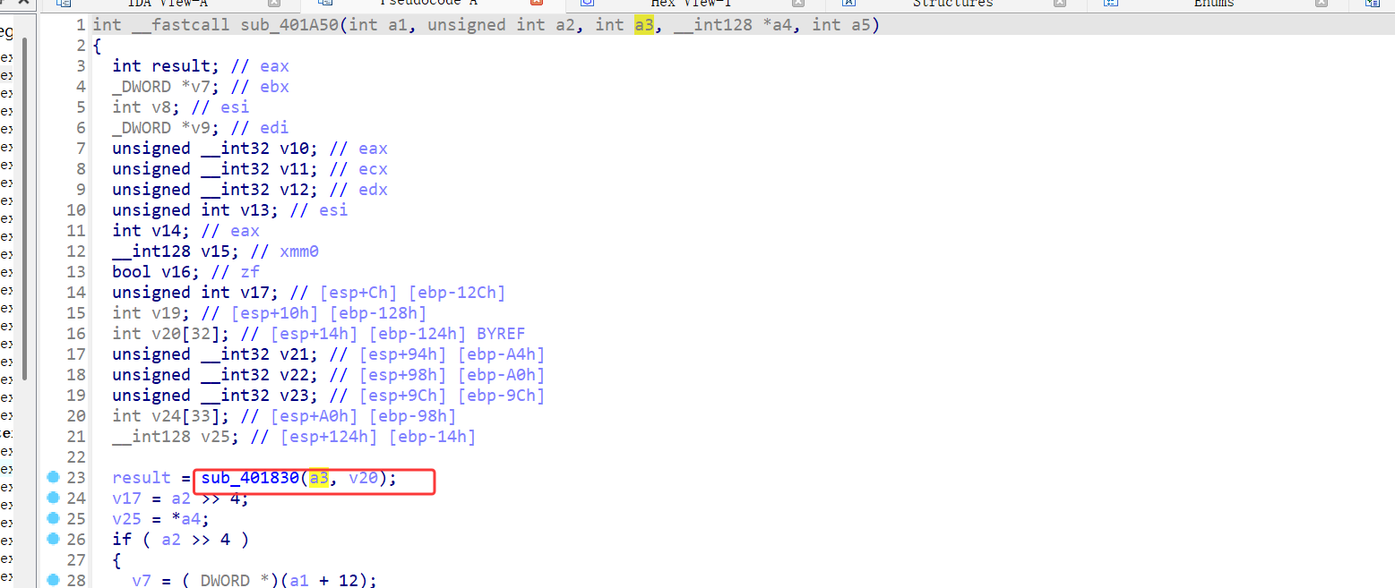This screenshot has height=588, width=1395.
Task: Click the Pseudocode-A tab icon
Action: [325, 4]
